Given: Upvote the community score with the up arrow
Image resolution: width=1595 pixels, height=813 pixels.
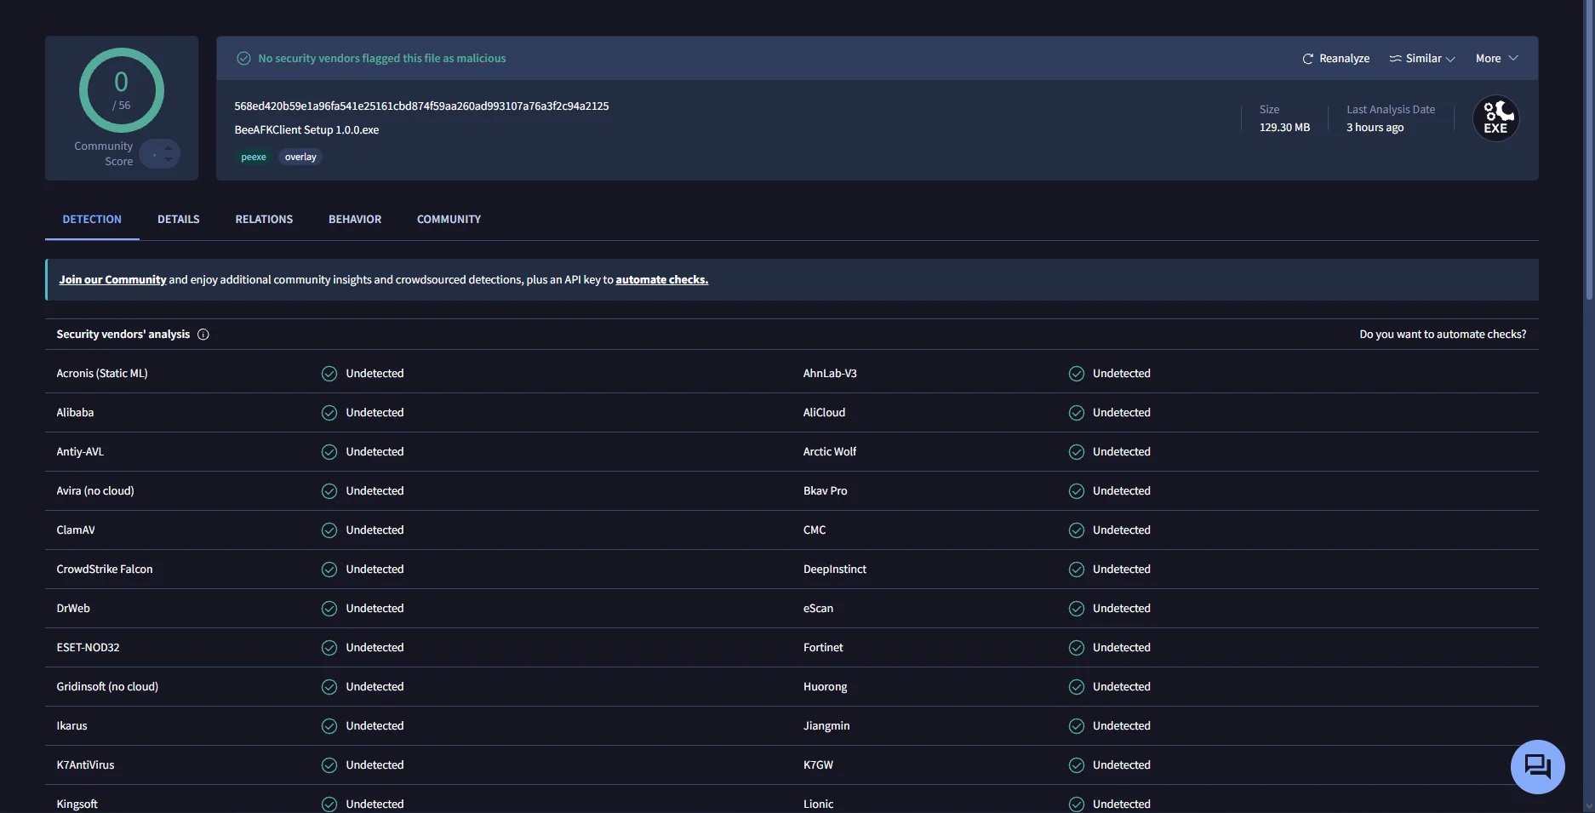Looking at the screenshot, I should (169, 148).
